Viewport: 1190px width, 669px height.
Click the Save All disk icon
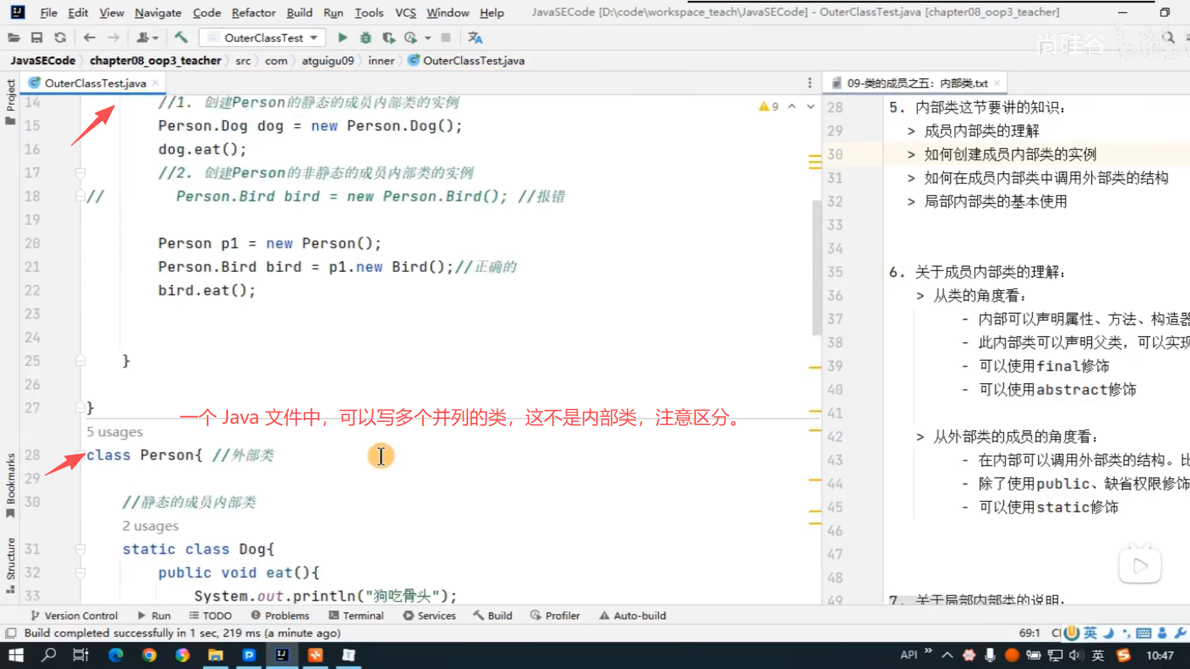37,38
